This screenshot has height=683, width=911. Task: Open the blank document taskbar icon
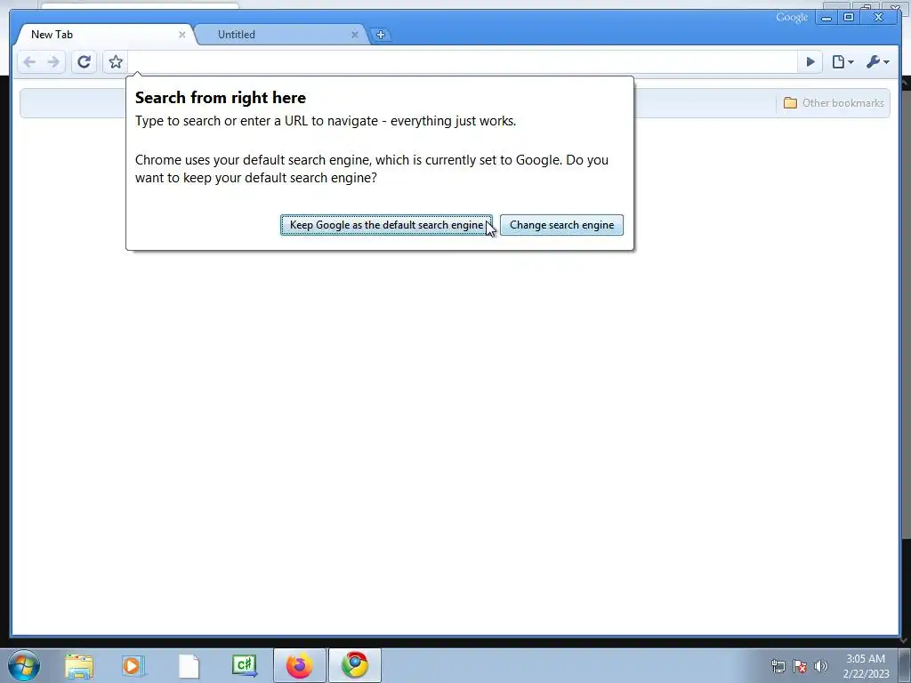[x=189, y=666]
